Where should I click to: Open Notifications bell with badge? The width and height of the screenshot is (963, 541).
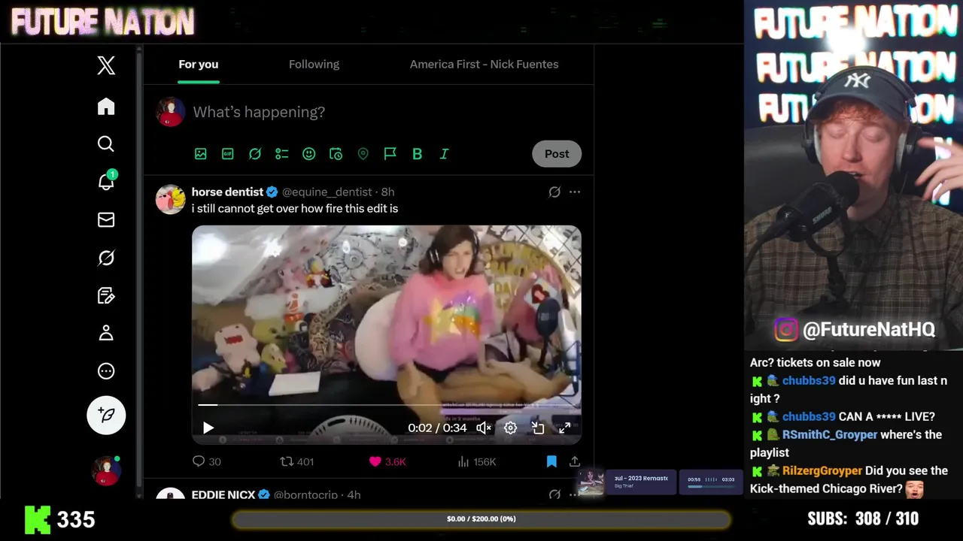pyautogui.click(x=106, y=181)
